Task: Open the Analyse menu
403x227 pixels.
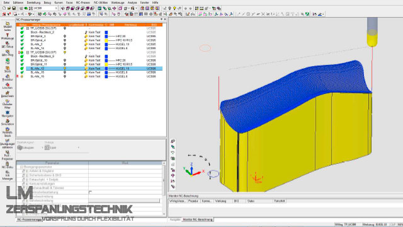Action: pyautogui.click(x=132, y=3)
